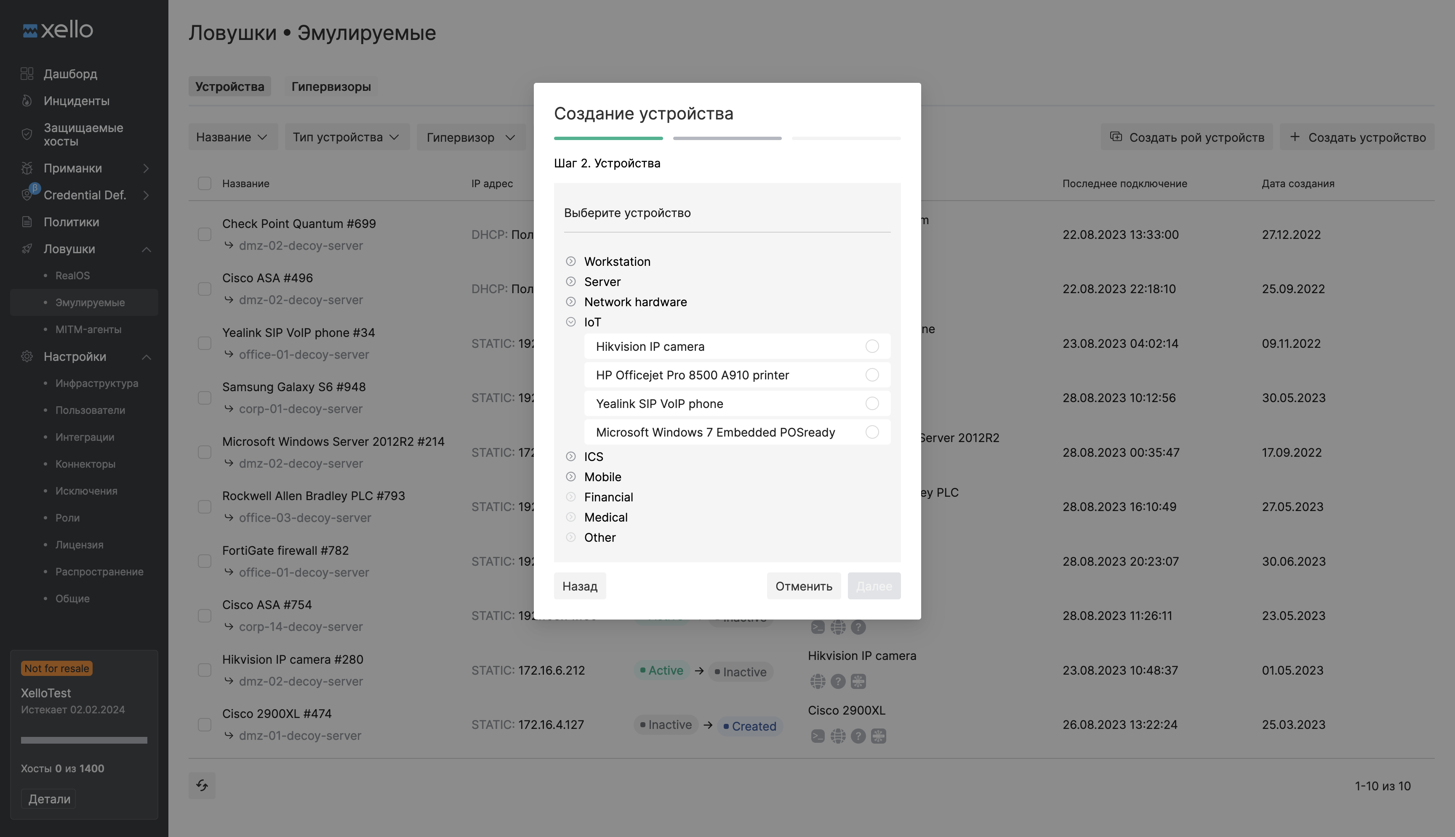The height and width of the screenshot is (837, 1455).
Task: Collapse the IoT device category
Action: 570,322
